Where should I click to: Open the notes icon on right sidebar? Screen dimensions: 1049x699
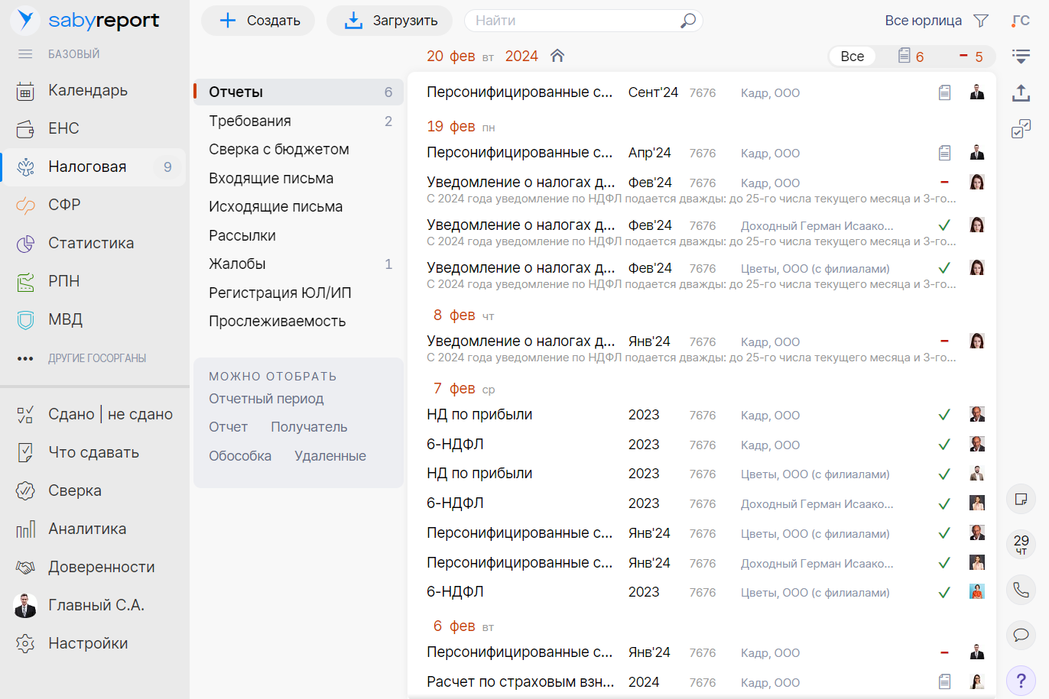(x=1021, y=497)
